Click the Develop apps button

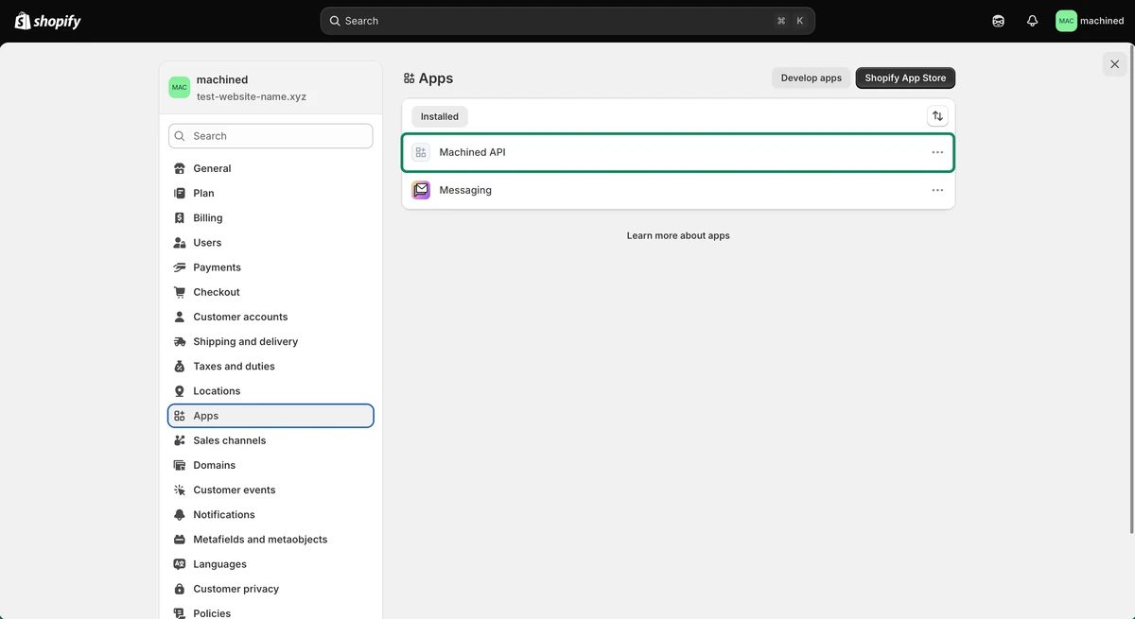(811, 78)
